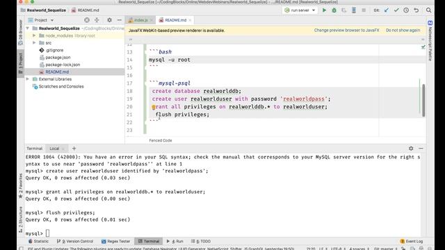Open the run configuration dropdown 'run server'

[x=300, y=10]
